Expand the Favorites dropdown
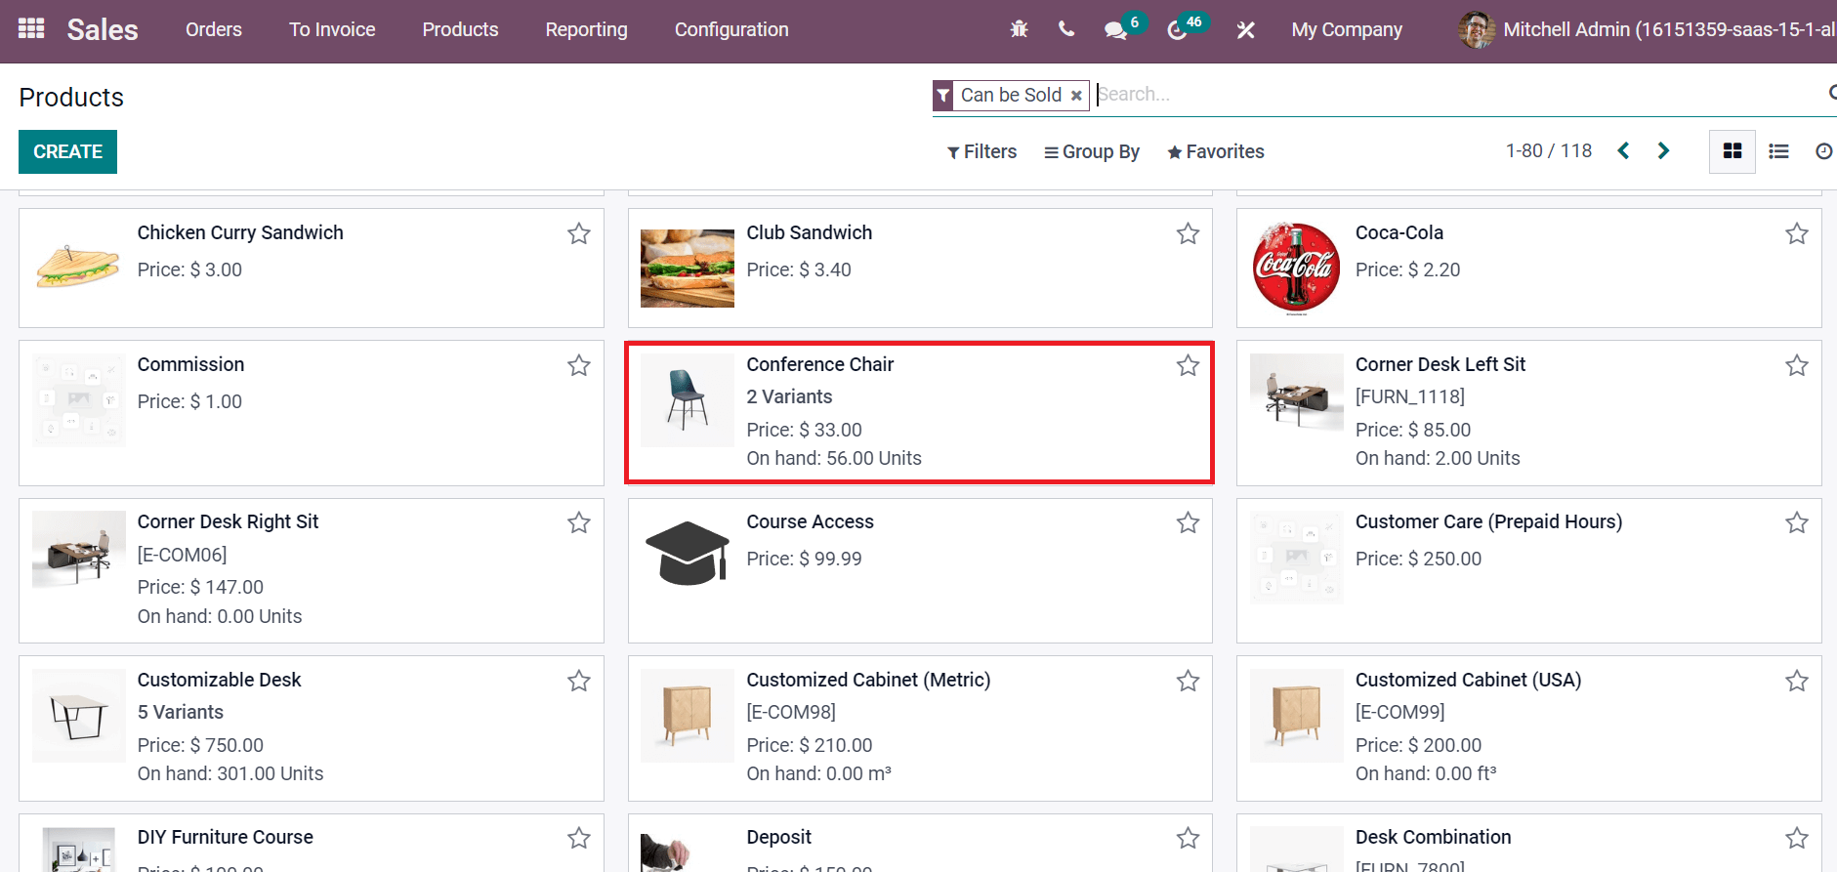Viewport: 1837px width, 872px height. point(1216,151)
